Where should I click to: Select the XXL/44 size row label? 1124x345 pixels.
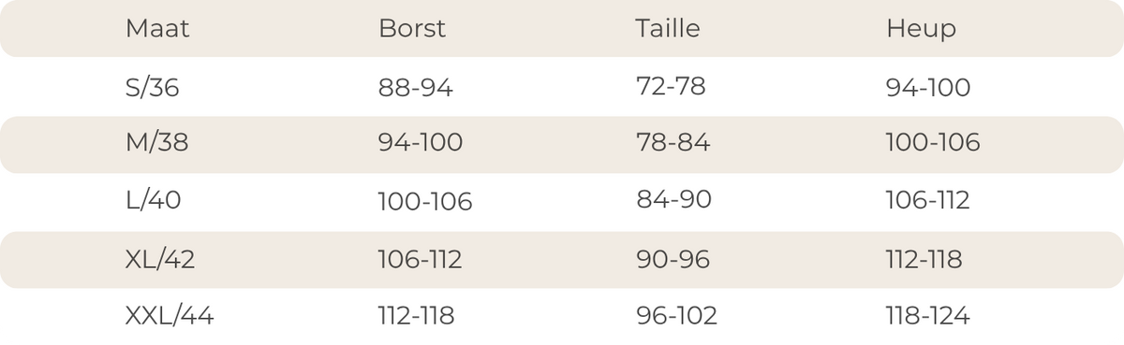pos(170,317)
